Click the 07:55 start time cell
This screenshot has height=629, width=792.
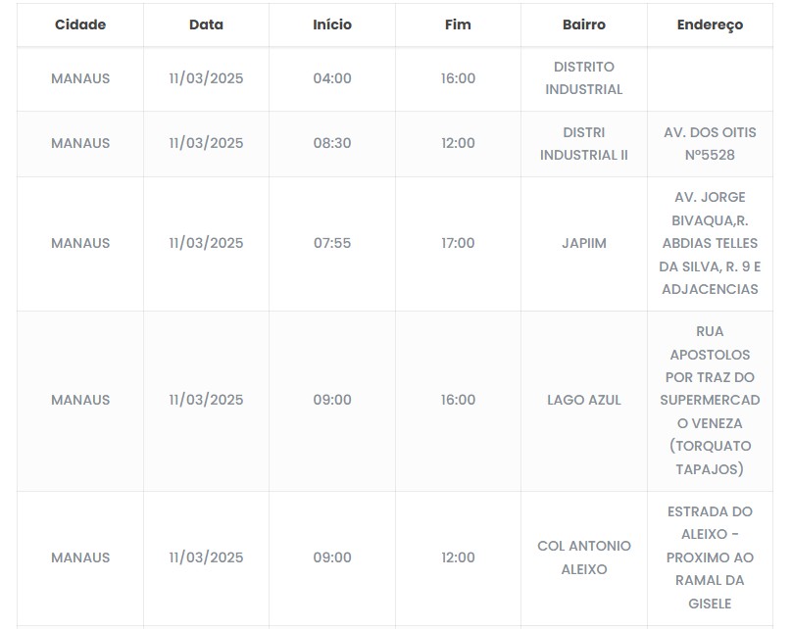(x=332, y=243)
